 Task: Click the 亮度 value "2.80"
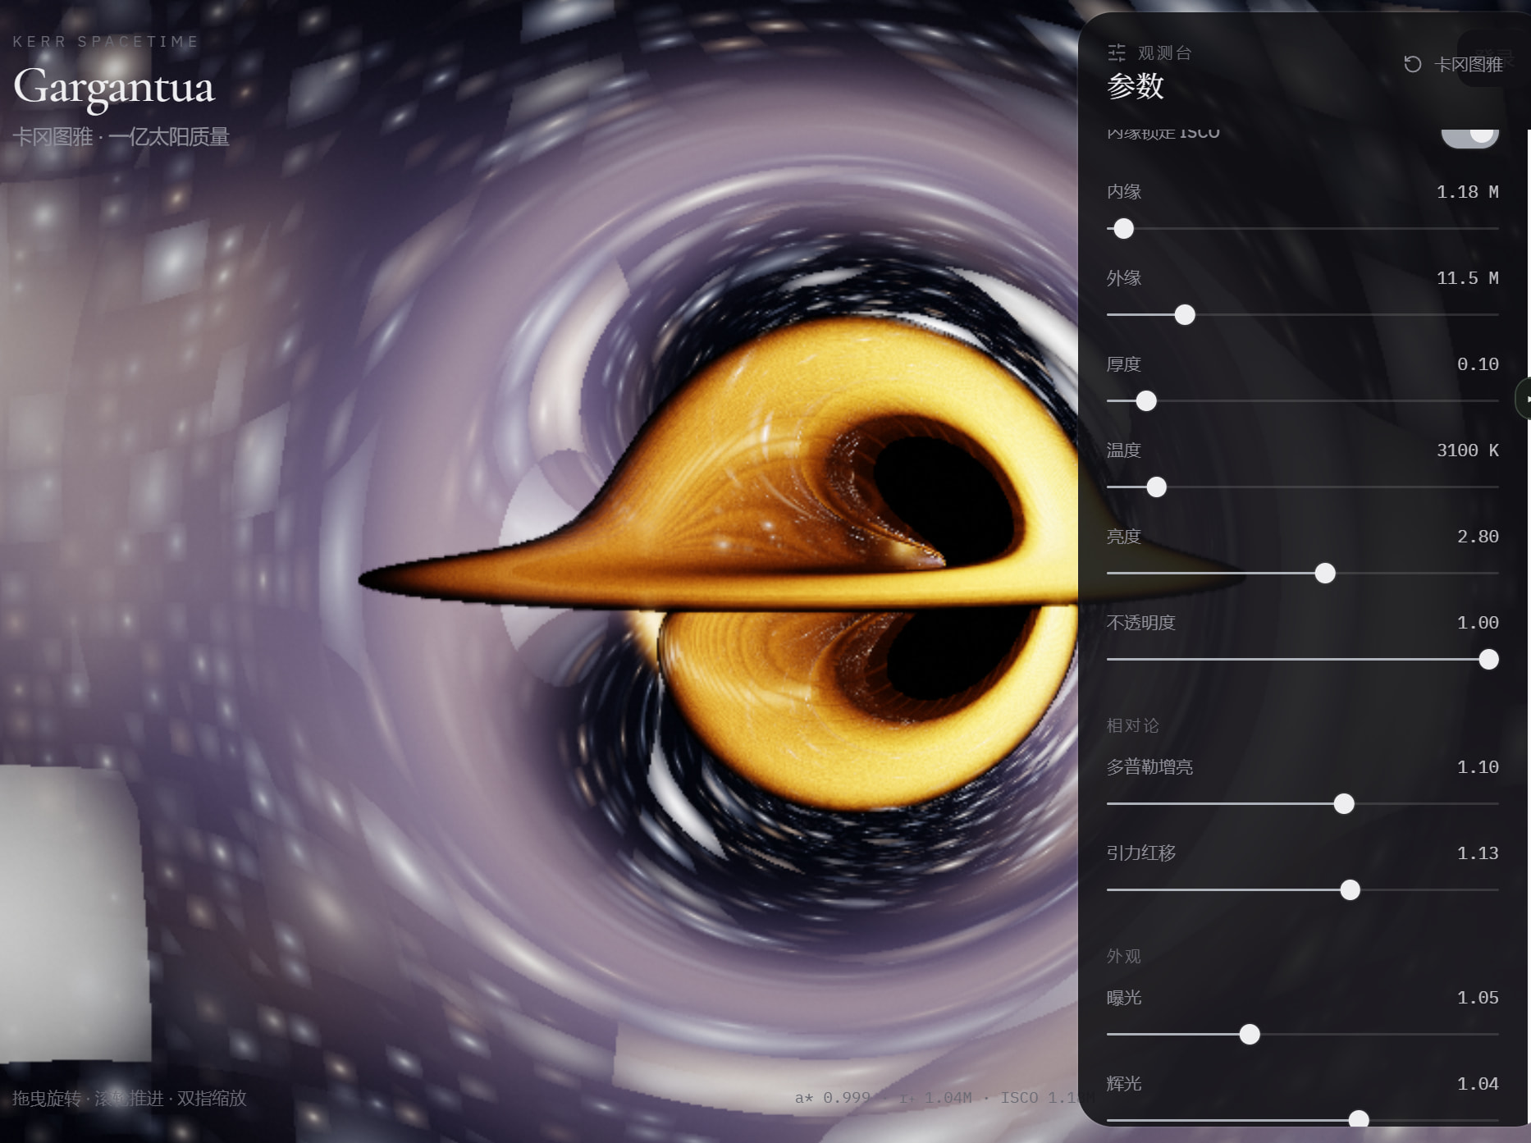pyautogui.click(x=1478, y=537)
